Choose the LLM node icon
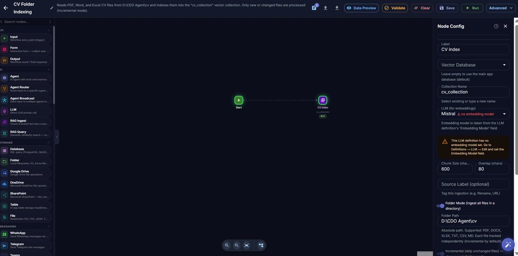 point(4,111)
